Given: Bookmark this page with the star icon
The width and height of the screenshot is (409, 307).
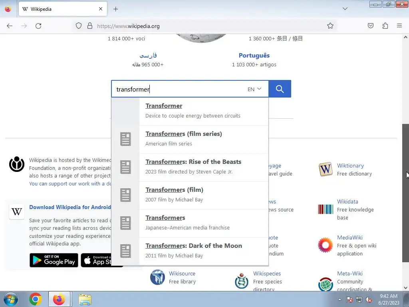Looking at the screenshot, I should click(x=330, y=26).
